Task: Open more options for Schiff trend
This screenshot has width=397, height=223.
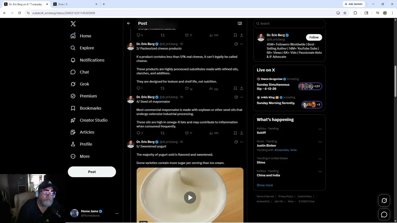Action: [320, 129]
